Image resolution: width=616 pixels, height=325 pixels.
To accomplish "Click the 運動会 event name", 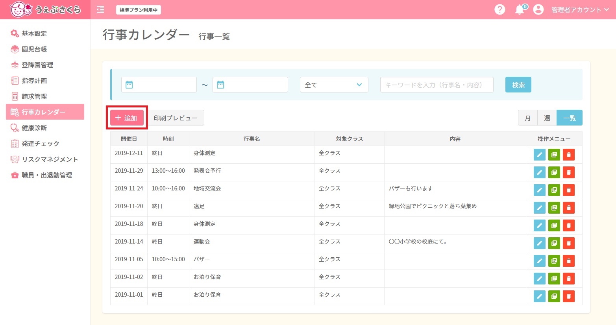I will [202, 242].
